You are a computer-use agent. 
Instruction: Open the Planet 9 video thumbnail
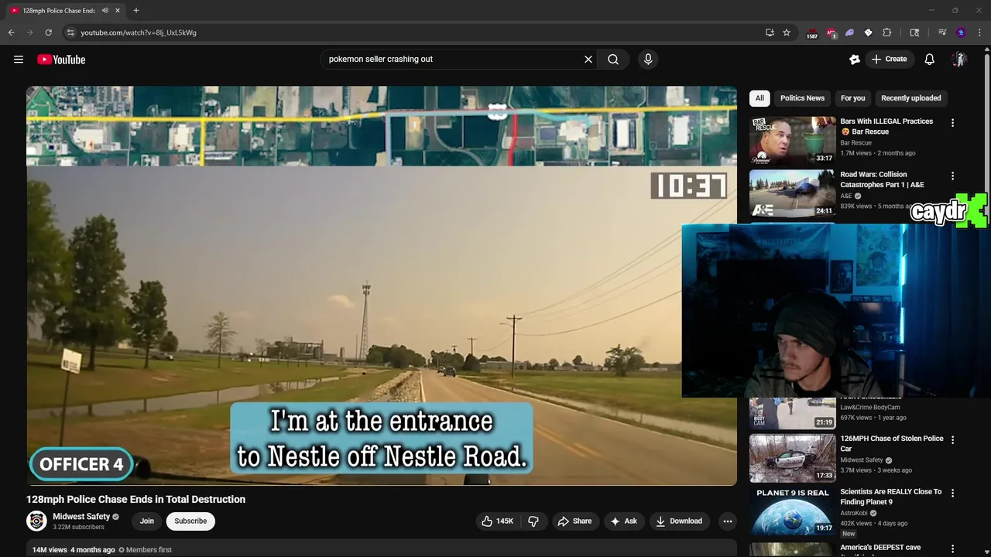click(x=792, y=511)
